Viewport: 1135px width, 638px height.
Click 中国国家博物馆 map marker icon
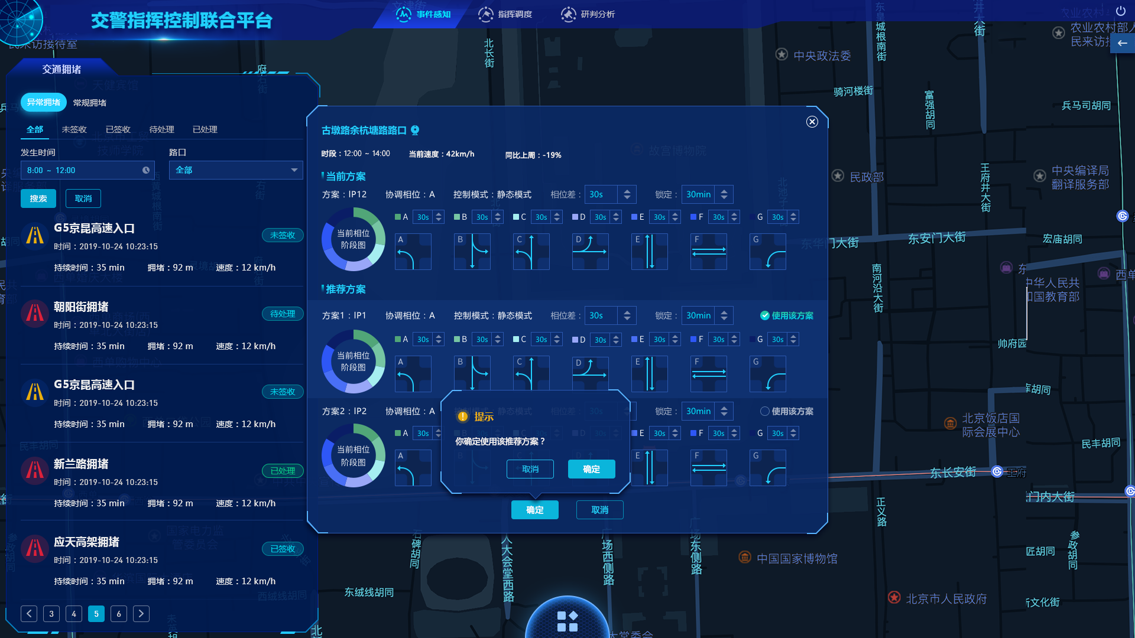[745, 557]
